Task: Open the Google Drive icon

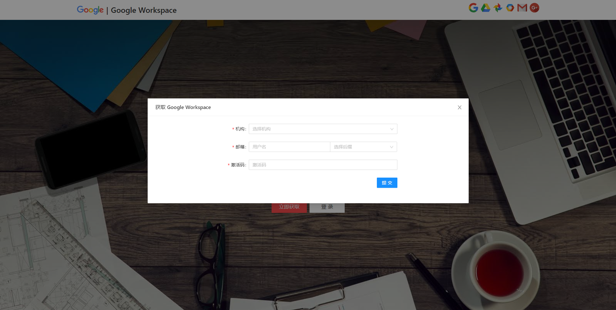Action: (x=485, y=8)
